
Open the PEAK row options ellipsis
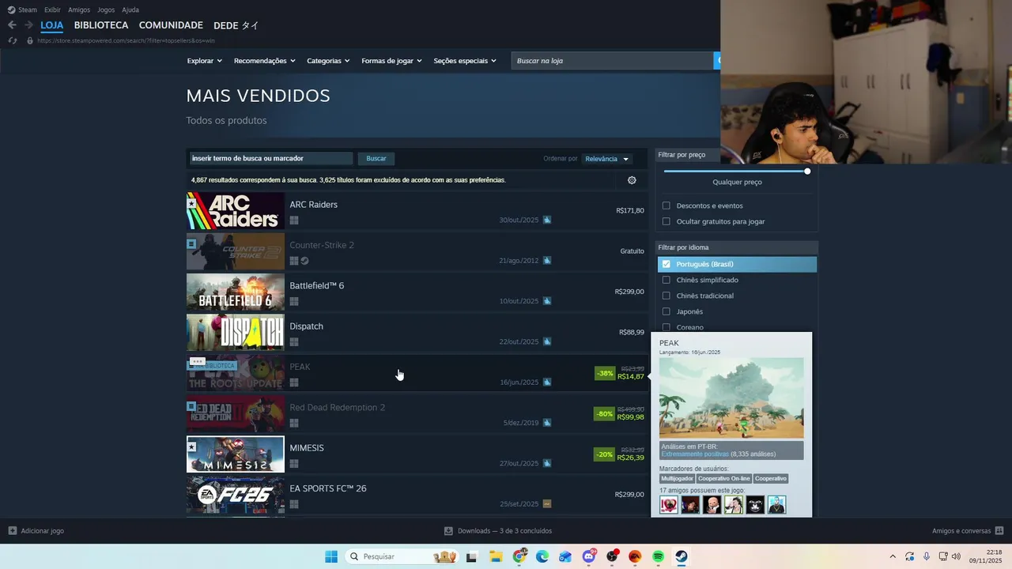point(197,361)
